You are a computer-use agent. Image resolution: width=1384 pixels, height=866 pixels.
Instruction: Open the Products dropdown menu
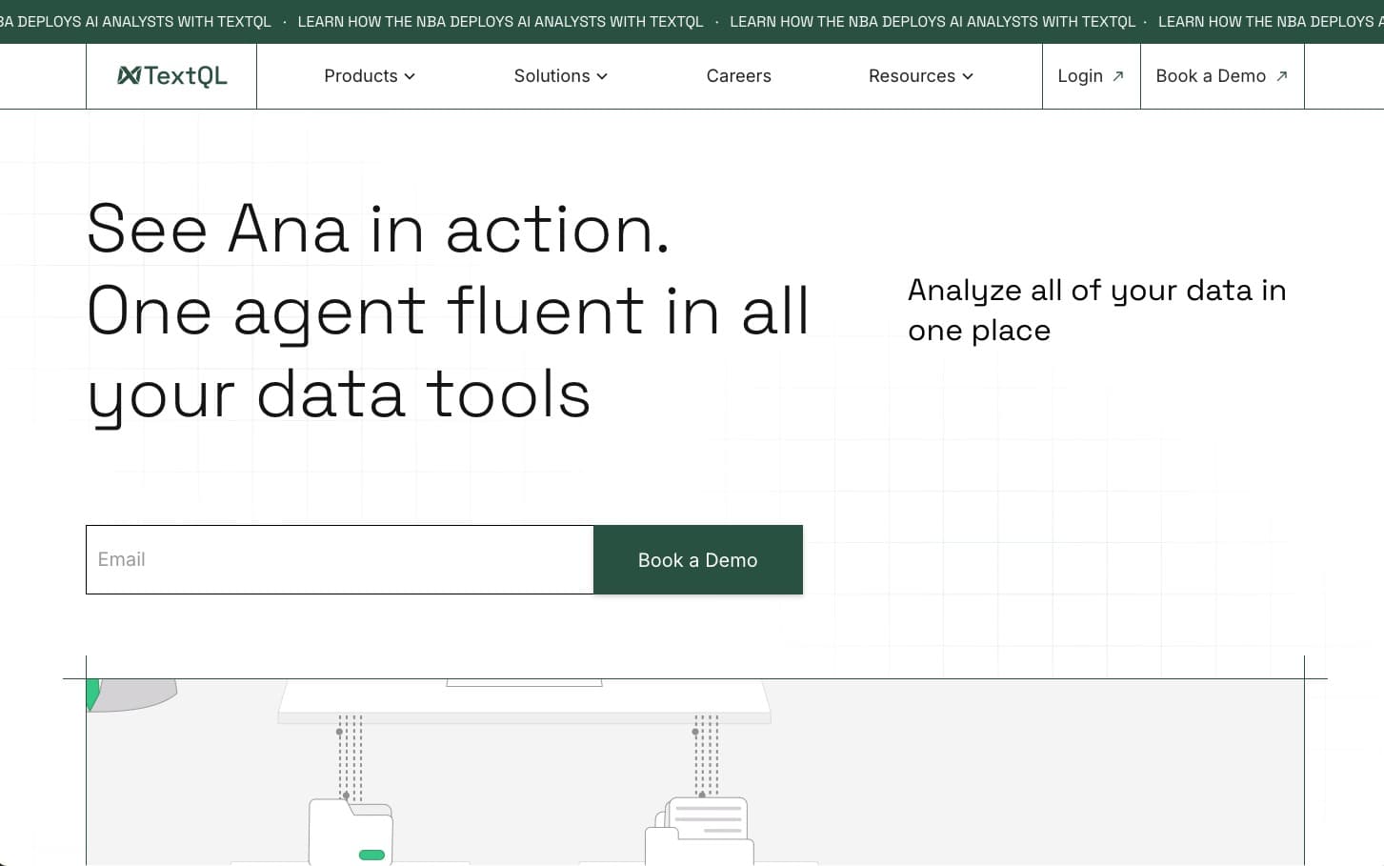[x=370, y=76]
